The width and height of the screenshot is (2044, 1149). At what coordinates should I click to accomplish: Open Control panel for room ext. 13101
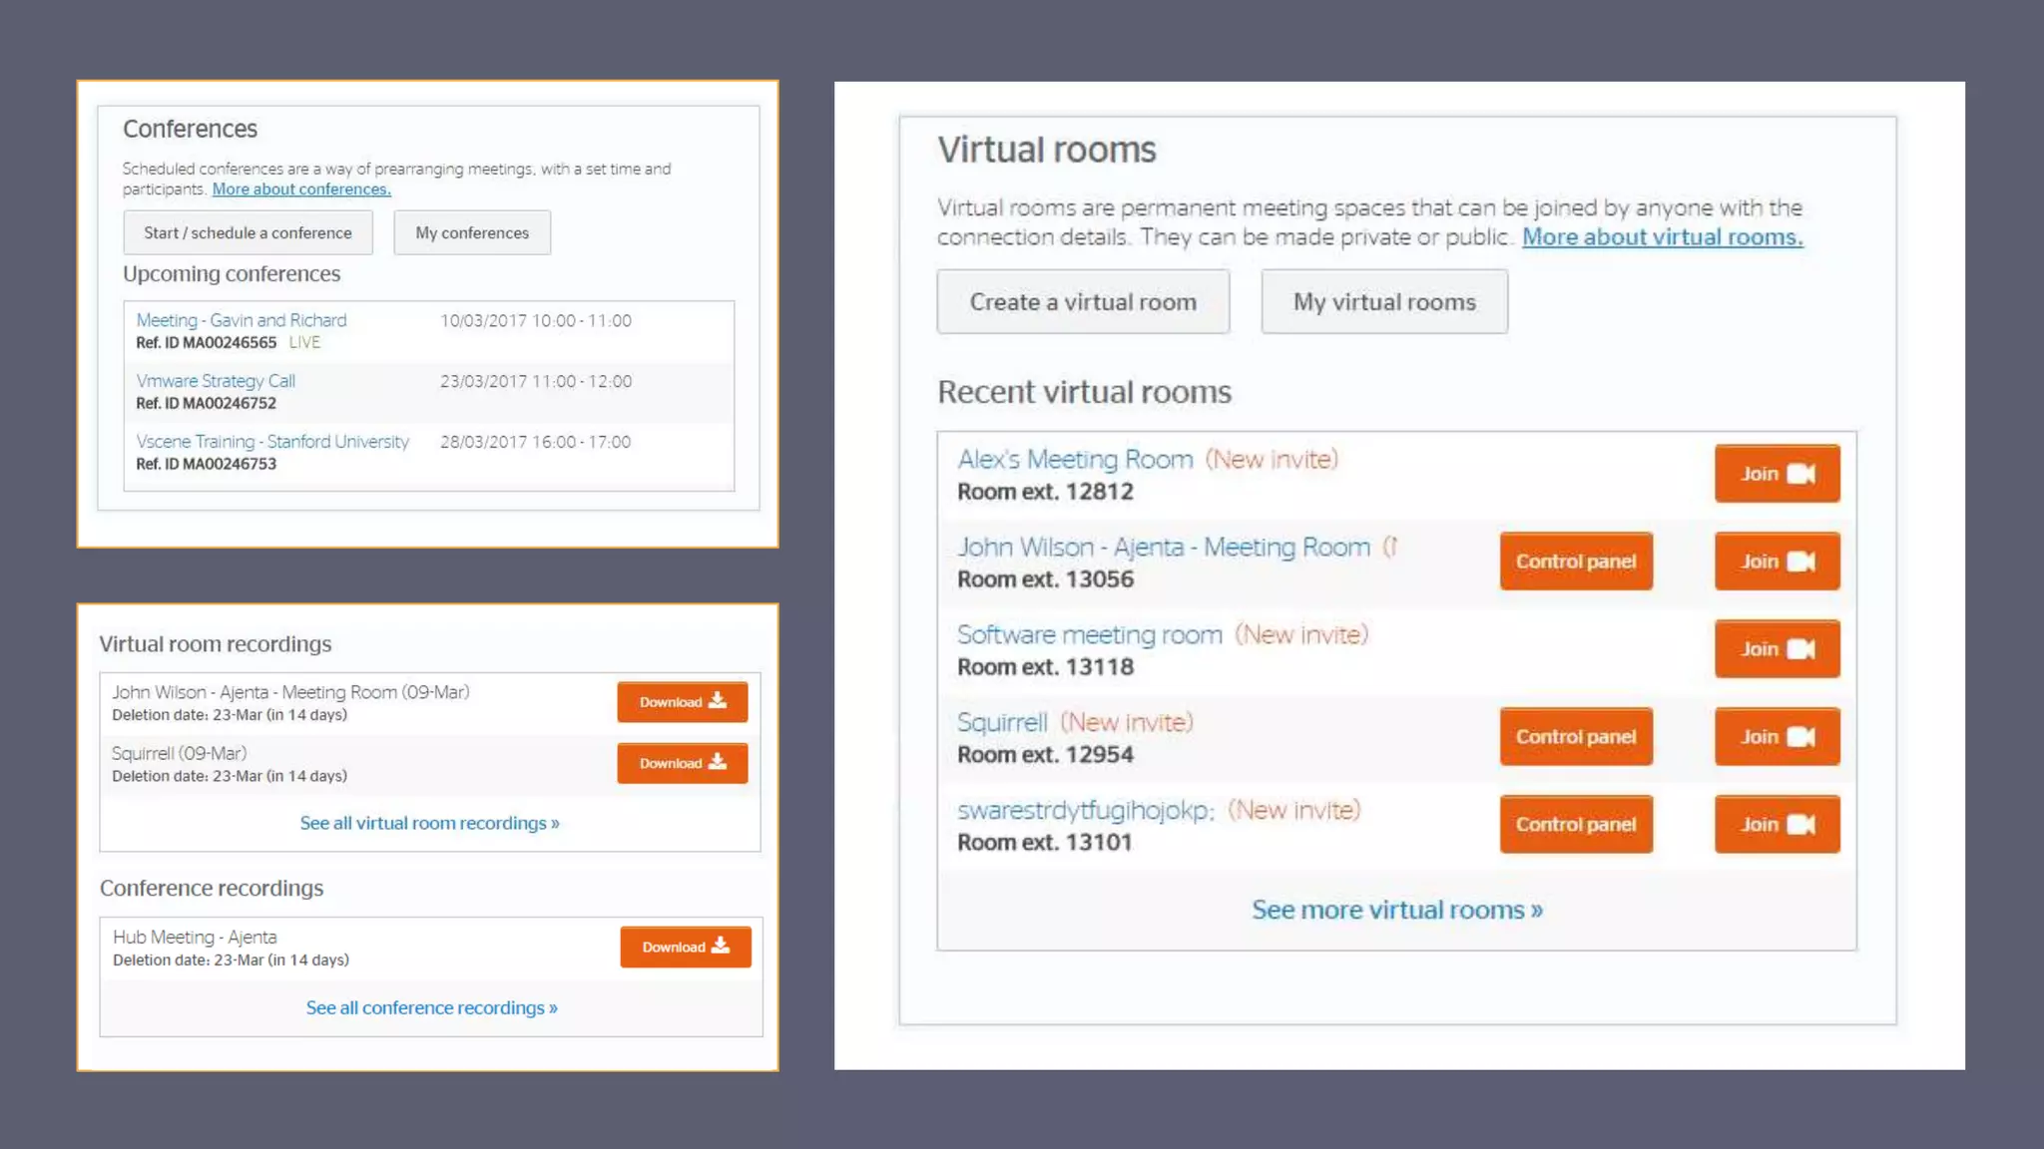coord(1575,825)
